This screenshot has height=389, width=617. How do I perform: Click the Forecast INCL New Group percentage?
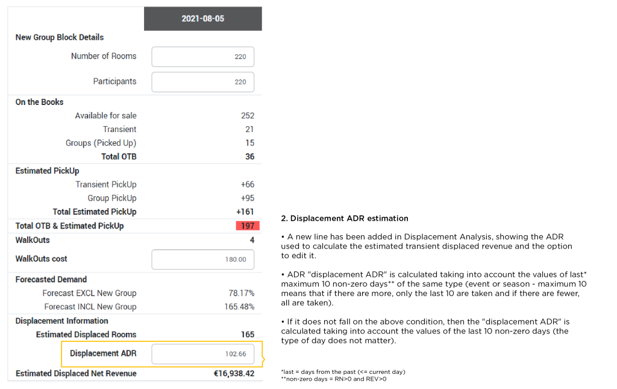(x=239, y=307)
